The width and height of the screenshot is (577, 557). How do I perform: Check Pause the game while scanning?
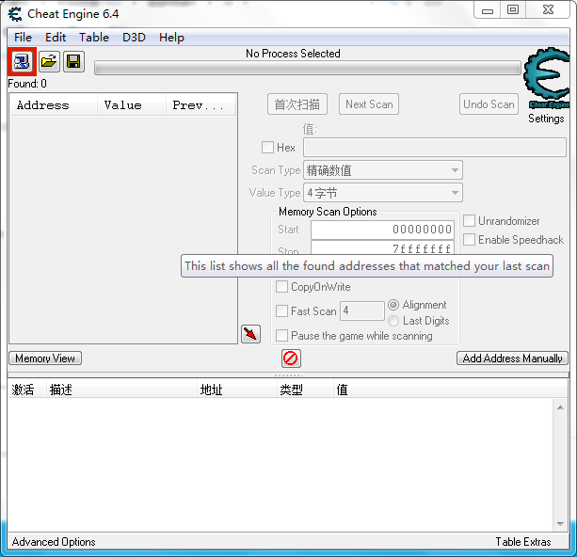pos(281,336)
